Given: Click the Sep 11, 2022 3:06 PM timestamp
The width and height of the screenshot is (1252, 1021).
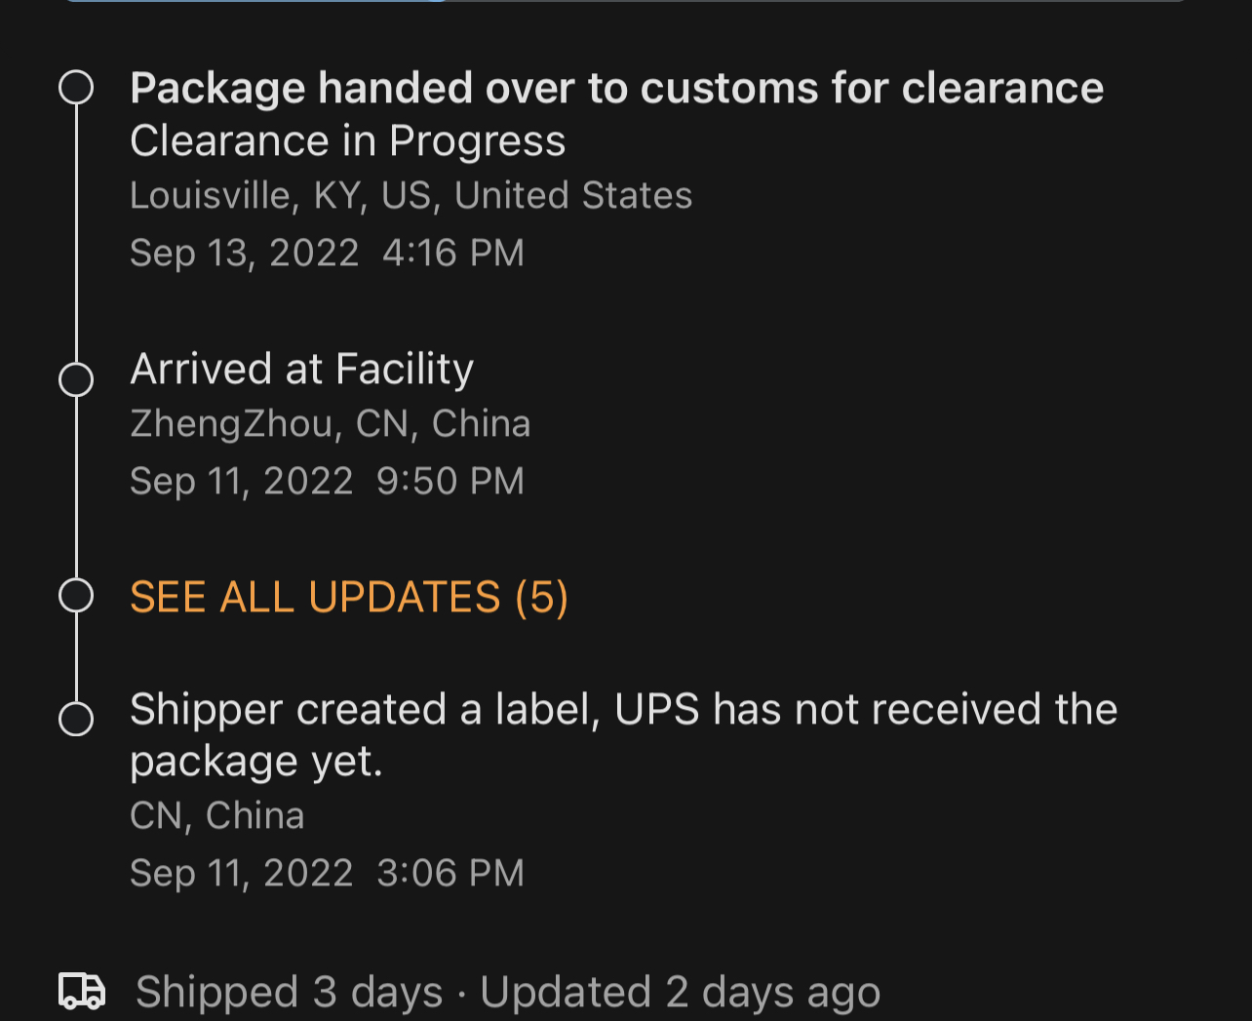Looking at the screenshot, I should pyautogui.click(x=327, y=873).
